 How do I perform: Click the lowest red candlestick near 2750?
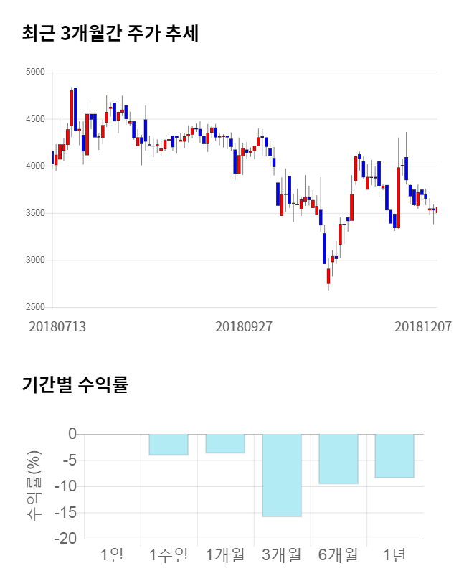tap(328, 276)
